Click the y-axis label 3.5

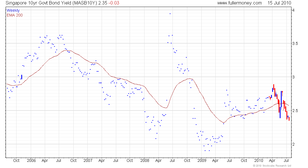tap(295, 43)
